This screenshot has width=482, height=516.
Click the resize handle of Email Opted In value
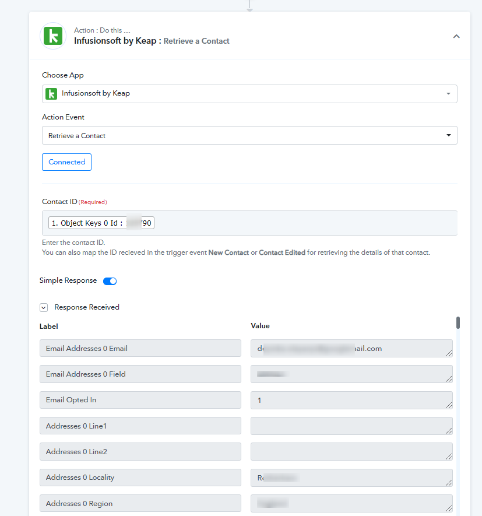[449, 405]
